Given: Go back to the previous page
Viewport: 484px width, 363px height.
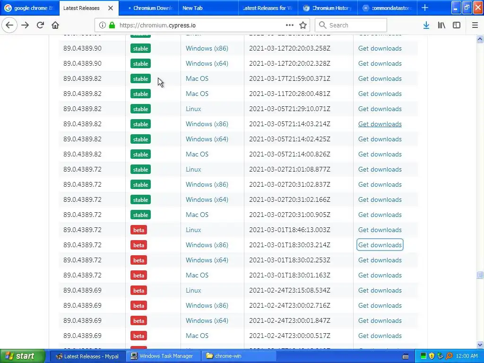Looking at the screenshot, I should coord(9,26).
